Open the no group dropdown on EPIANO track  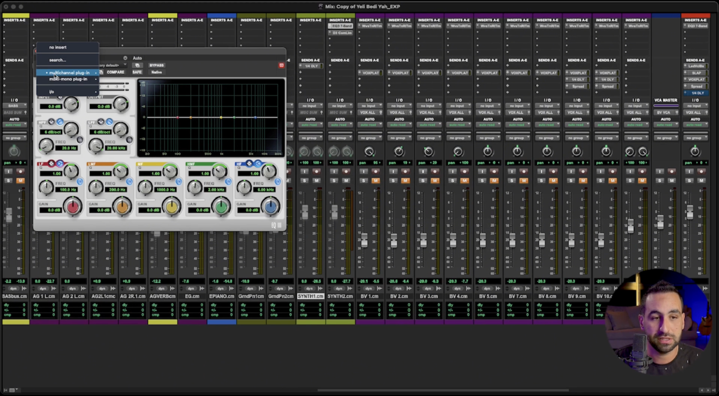click(x=222, y=137)
